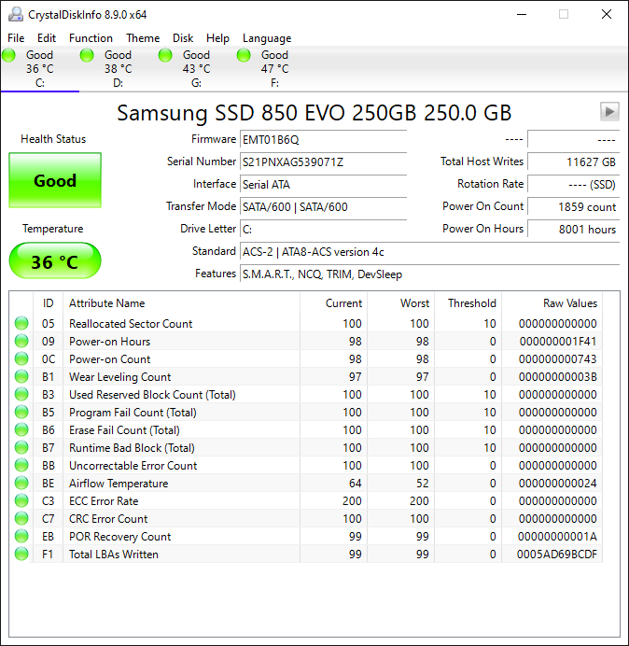Select the C: disk tab at 36 °C

coord(39,69)
